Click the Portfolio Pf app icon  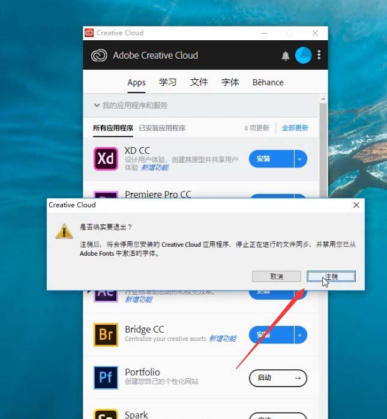(106, 378)
